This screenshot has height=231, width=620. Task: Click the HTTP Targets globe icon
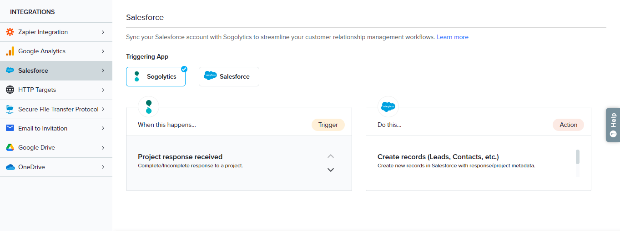(x=10, y=90)
